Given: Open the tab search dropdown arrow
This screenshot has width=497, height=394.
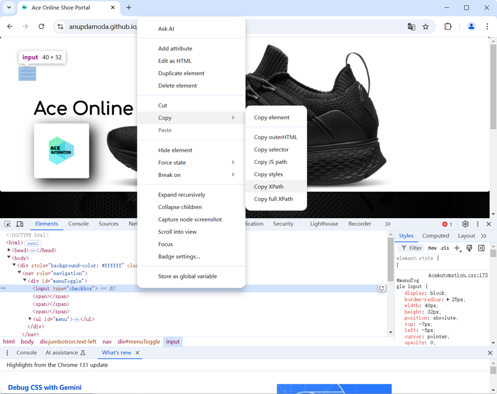Looking at the screenshot, I should tap(9, 8).
